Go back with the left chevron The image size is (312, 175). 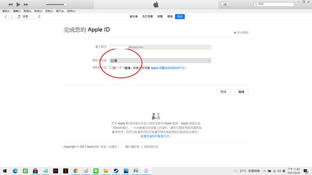coord(6,17)
